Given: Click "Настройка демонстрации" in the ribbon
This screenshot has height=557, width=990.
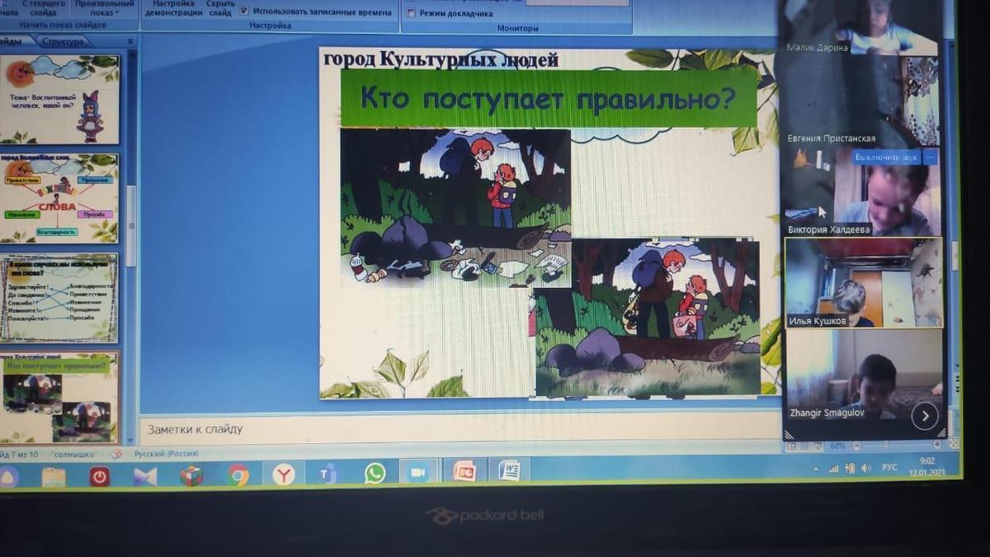Looking at the screenshot, I should click(x=173, y=8).
